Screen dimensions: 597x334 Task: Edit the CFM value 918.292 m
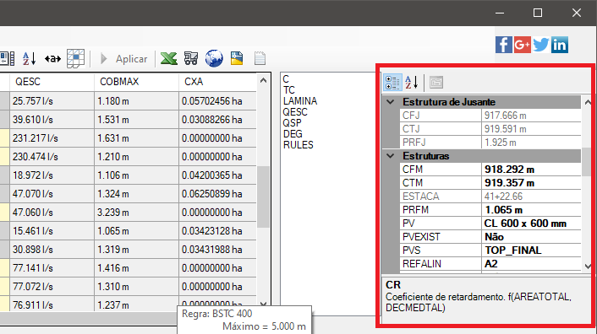(531, 170)
